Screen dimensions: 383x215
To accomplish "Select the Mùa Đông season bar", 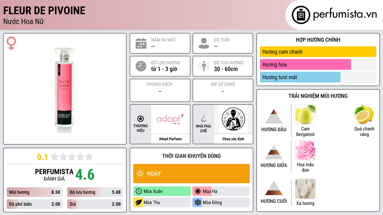I will (x=221, y=202).
